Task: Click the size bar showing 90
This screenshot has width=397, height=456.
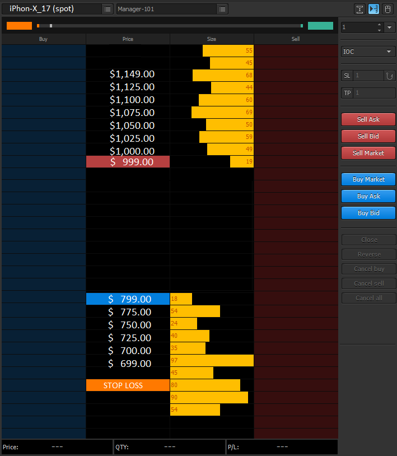Action: pos(209,397)
